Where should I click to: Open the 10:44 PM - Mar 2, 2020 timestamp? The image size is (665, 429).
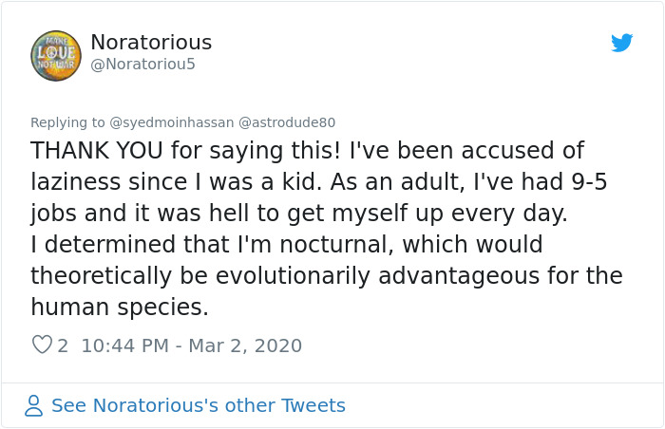(192, 345)
